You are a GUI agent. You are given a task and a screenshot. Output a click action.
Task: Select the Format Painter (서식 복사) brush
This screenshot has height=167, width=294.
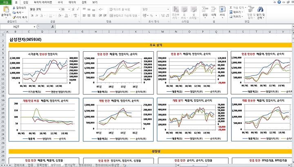pyautogui.click(x=14, y=17)
